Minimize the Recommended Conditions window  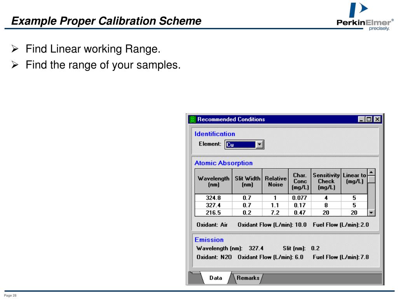click(x=361, y=119)
